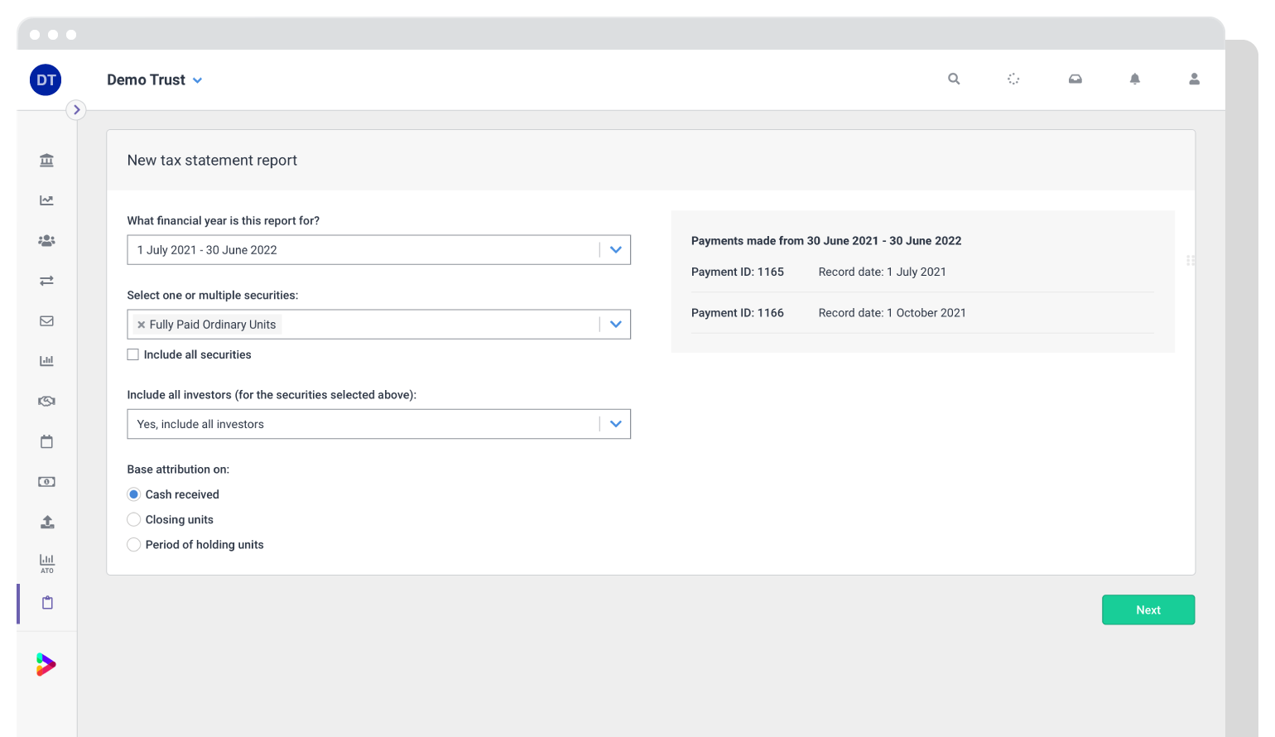The width and height of the screenshot is (1275, 737).
Task: Open the upload/import section in sidebar
Action: click(x=47, y=522)
